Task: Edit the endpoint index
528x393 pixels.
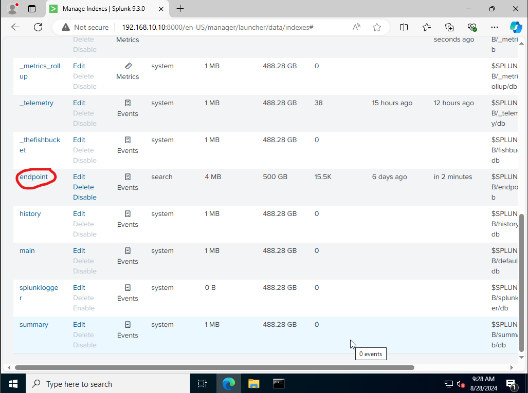Action: coord(79,176)
